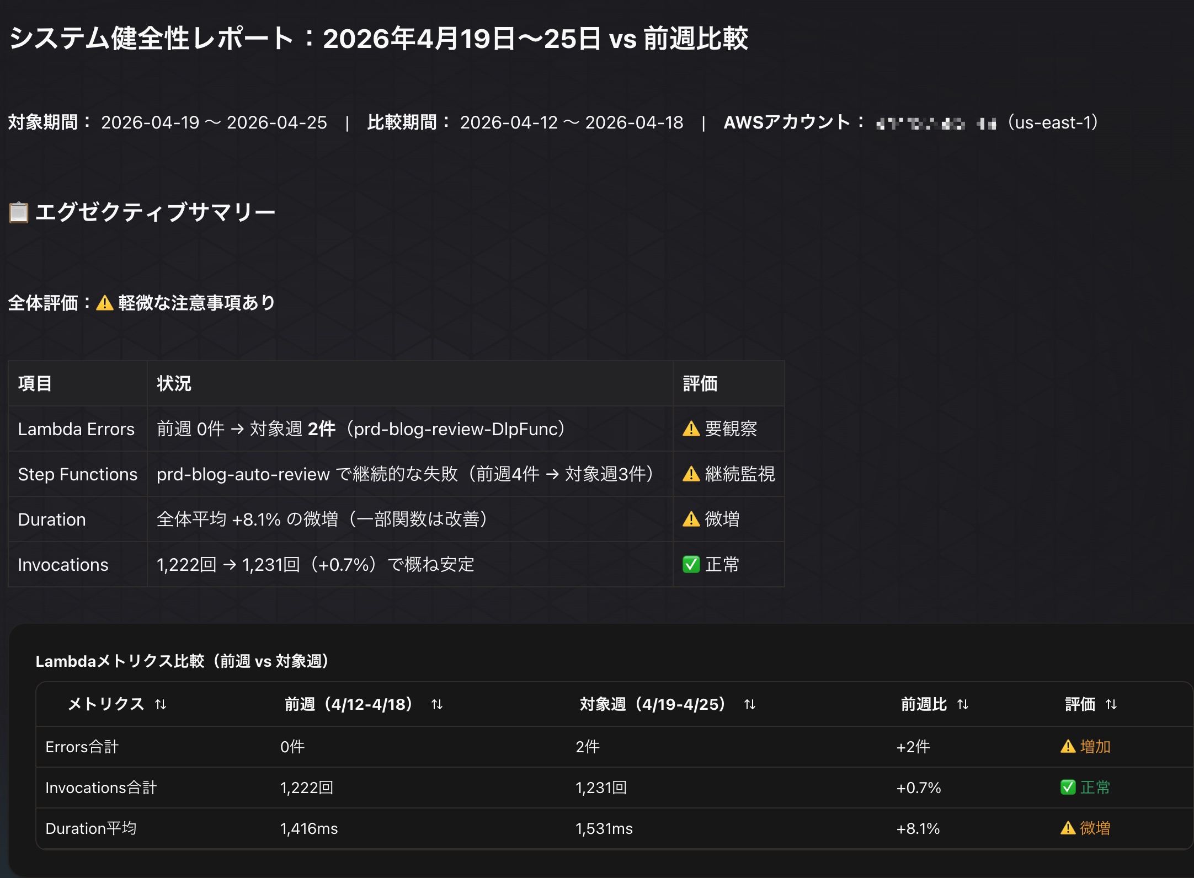This screenshot has height=878, width=1194.
Task: Click the エグゼクティブサマリー heading
Action: [155, 212]
